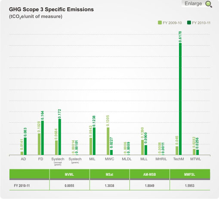Select the FY 2009-10 legend label
Image resolution: width=219 pixels, height=199 pixels.
pyautogui.click(x=172, y=23)
